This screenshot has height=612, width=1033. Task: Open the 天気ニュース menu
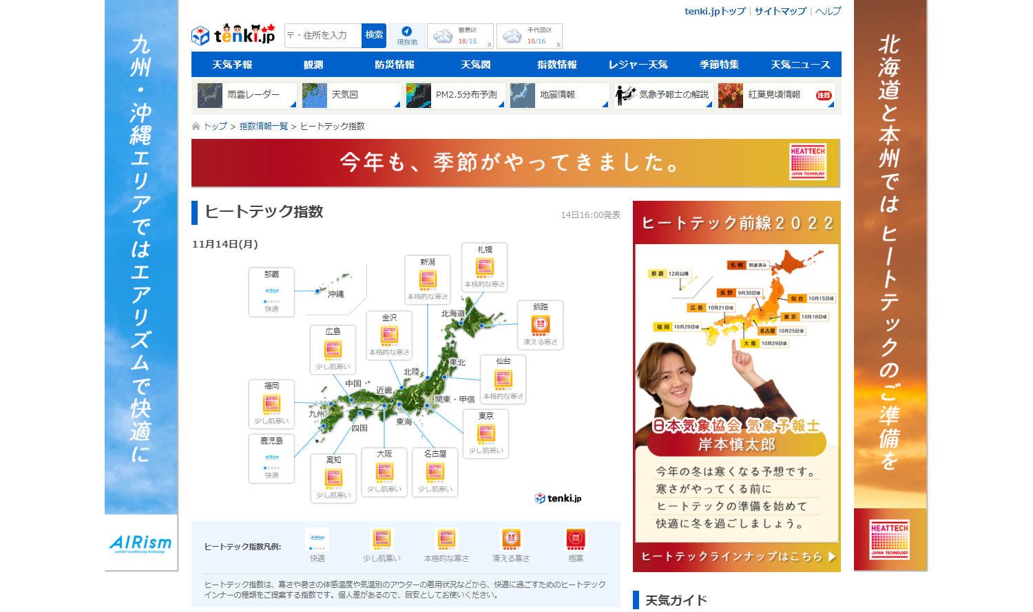801,65
